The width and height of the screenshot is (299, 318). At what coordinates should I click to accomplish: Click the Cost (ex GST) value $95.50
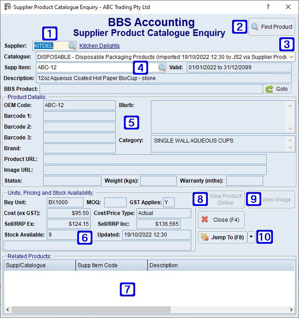coord(69,213)
